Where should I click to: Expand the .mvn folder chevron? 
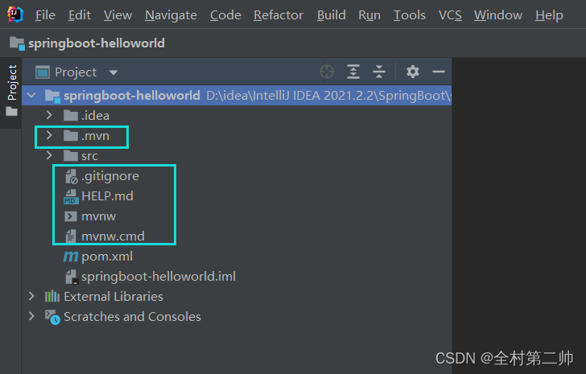[49, 135]
